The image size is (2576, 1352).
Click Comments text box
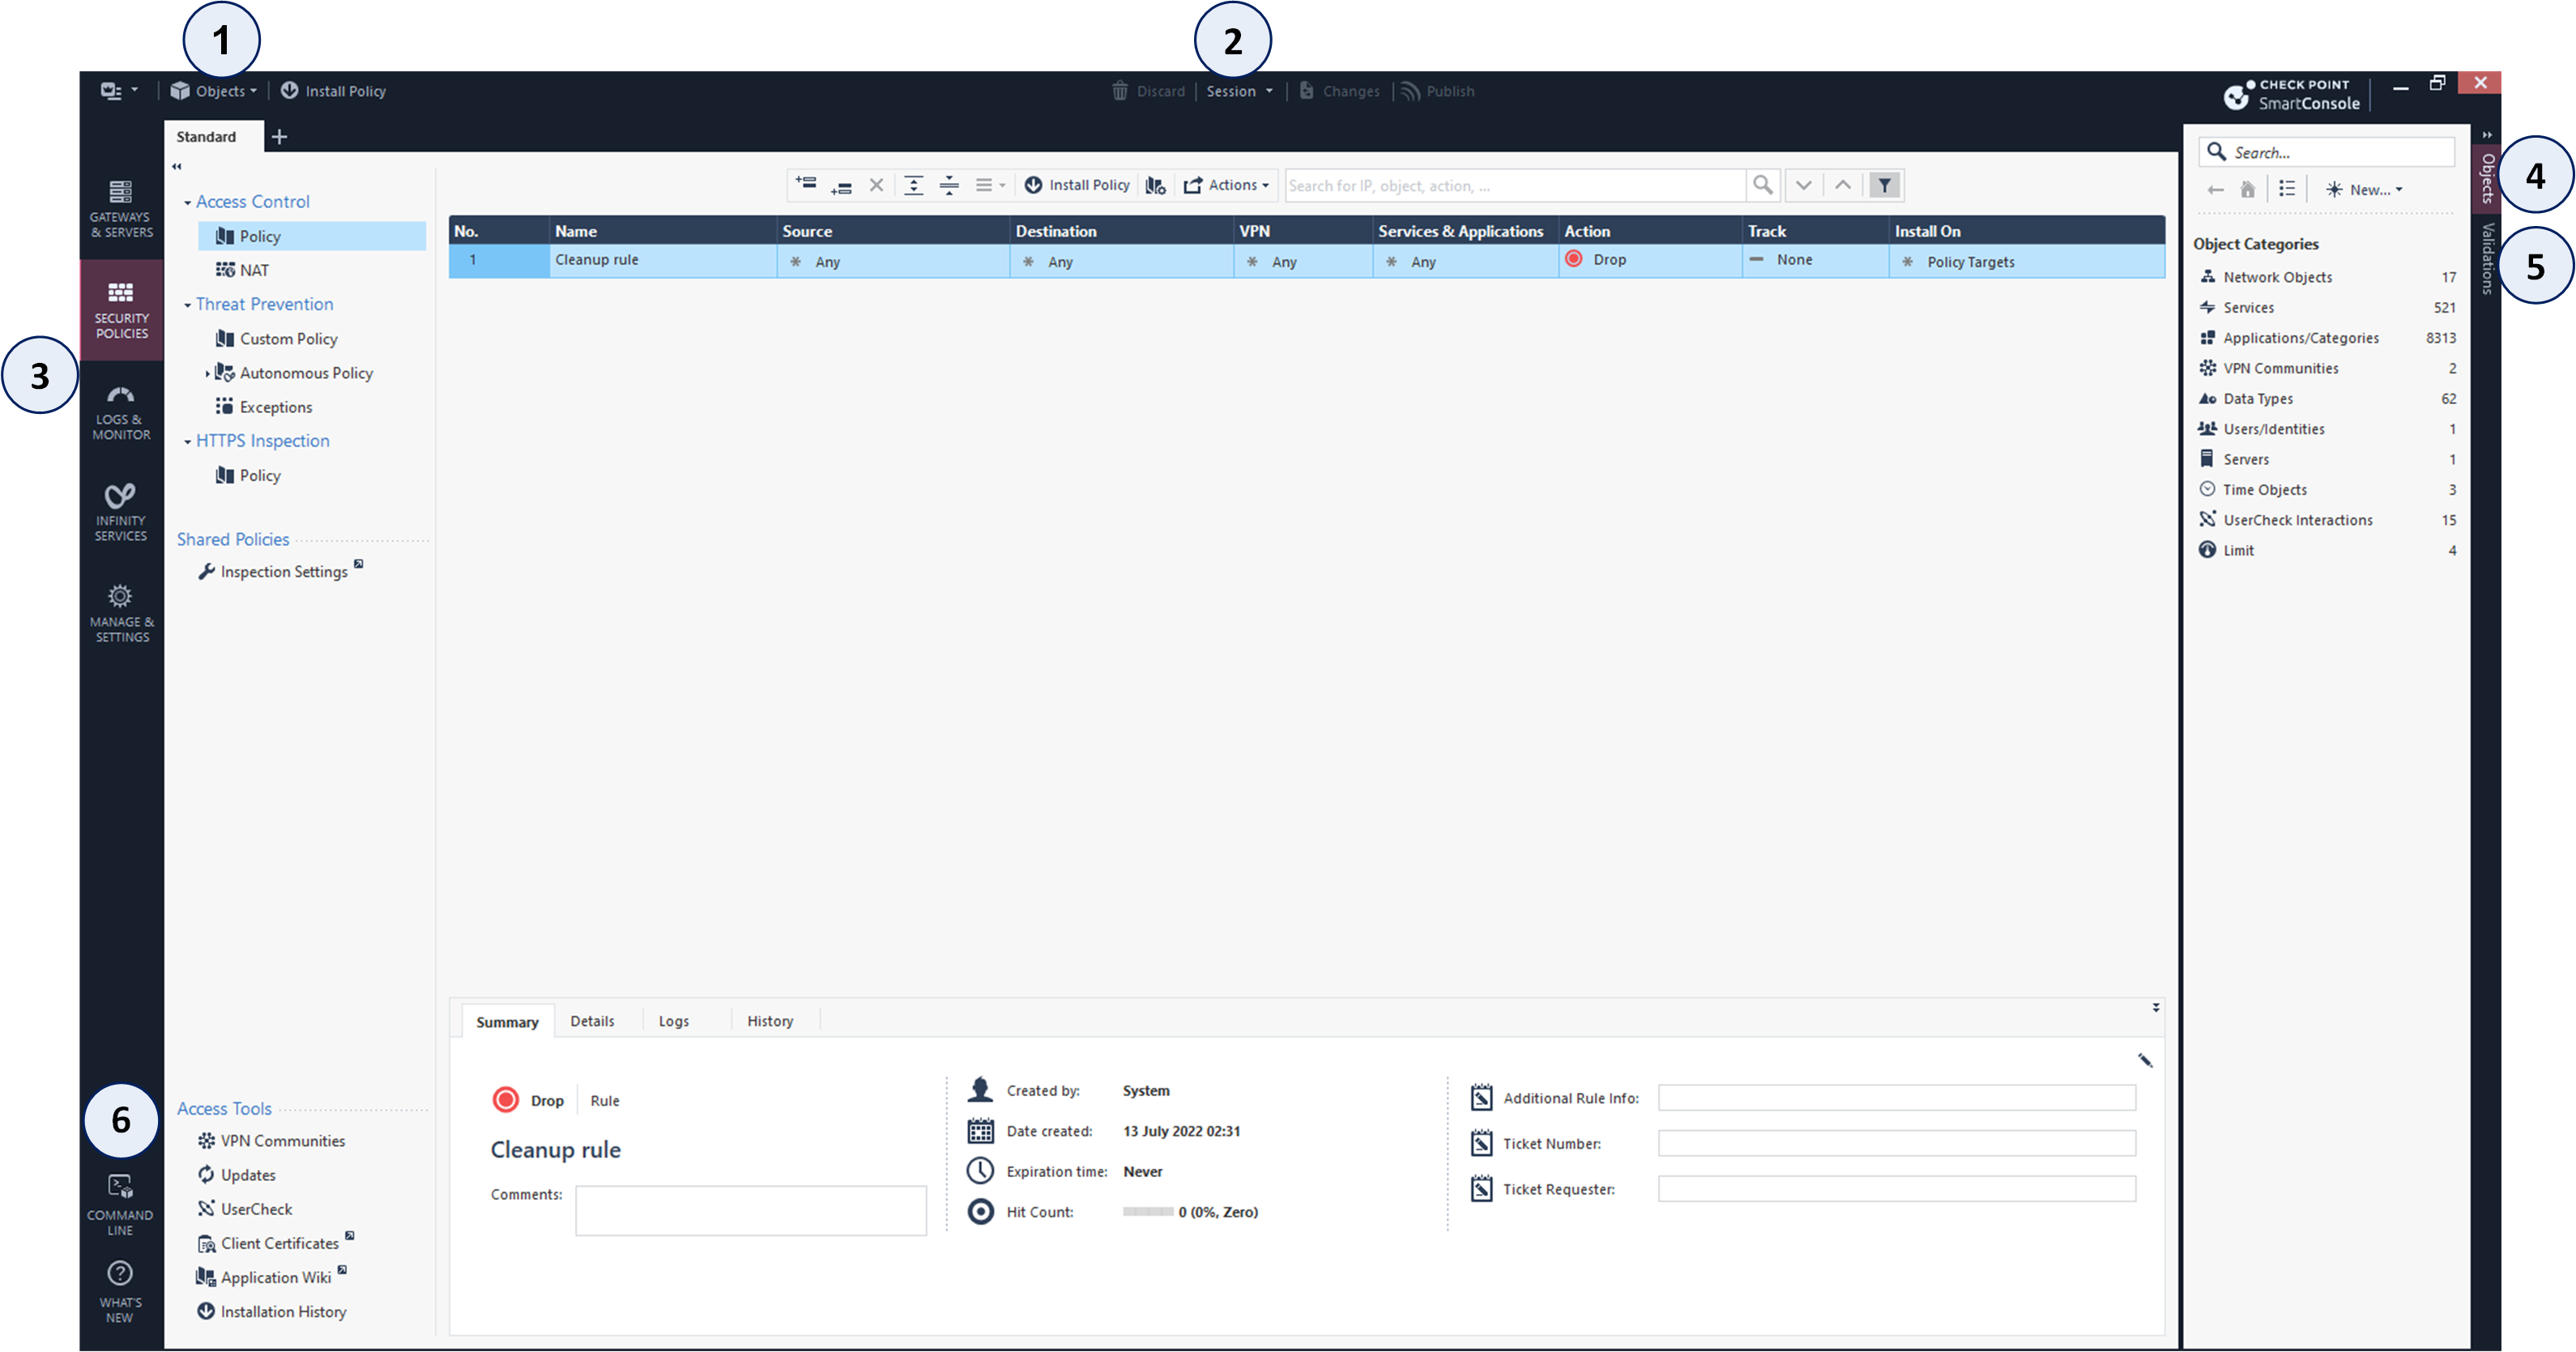(751, 1210)
